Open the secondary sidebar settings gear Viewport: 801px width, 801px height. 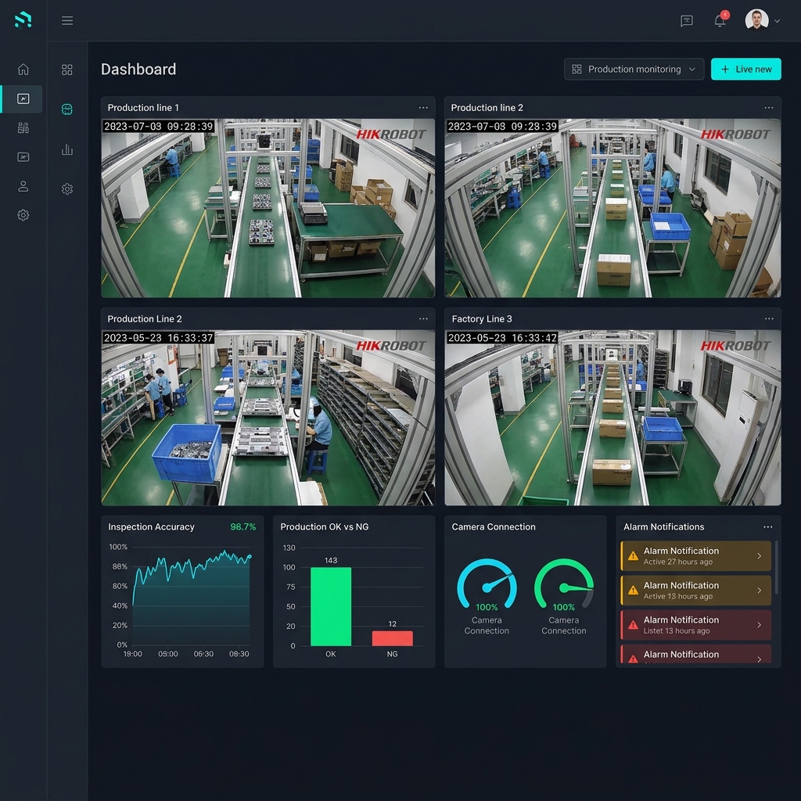(67, 189)
